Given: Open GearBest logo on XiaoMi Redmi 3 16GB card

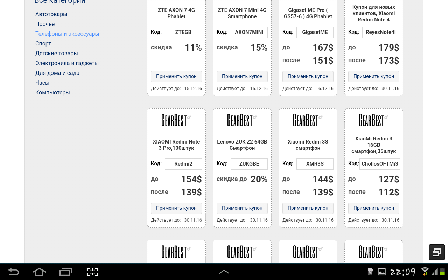Looking at the screenshot, I should (x=373, y=120).
